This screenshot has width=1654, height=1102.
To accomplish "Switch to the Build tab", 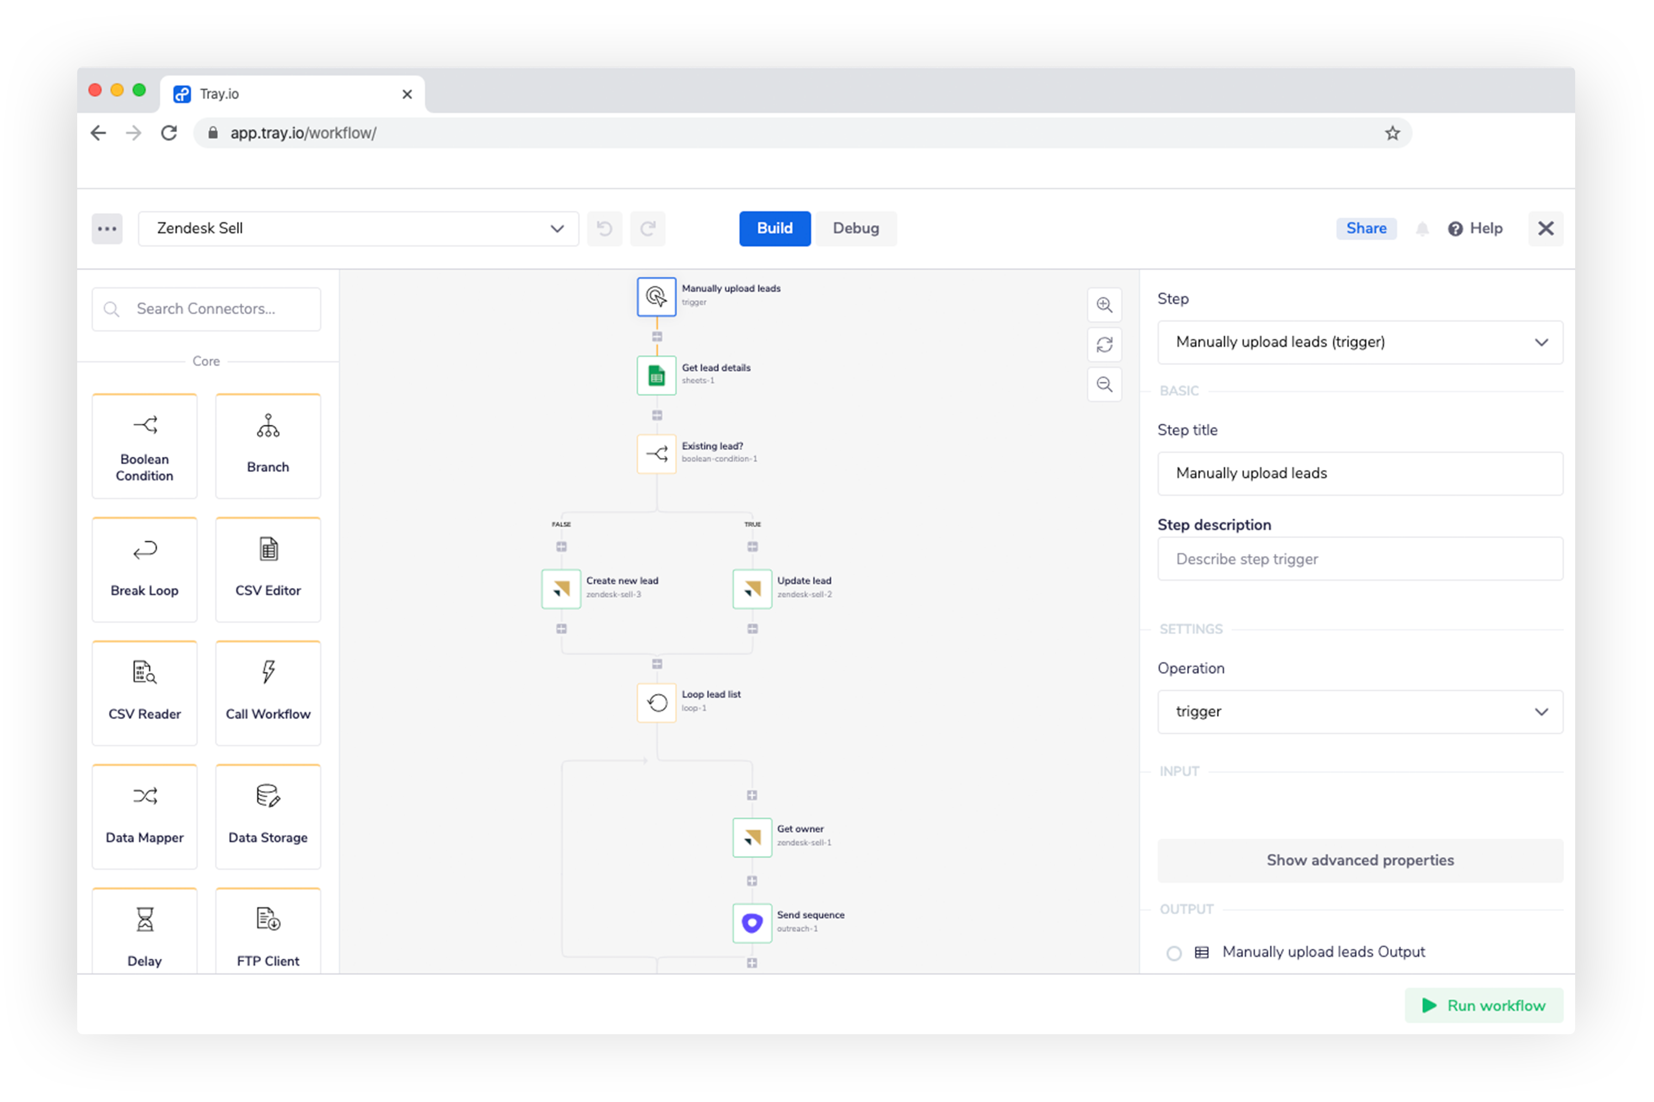I will (774, 229).
